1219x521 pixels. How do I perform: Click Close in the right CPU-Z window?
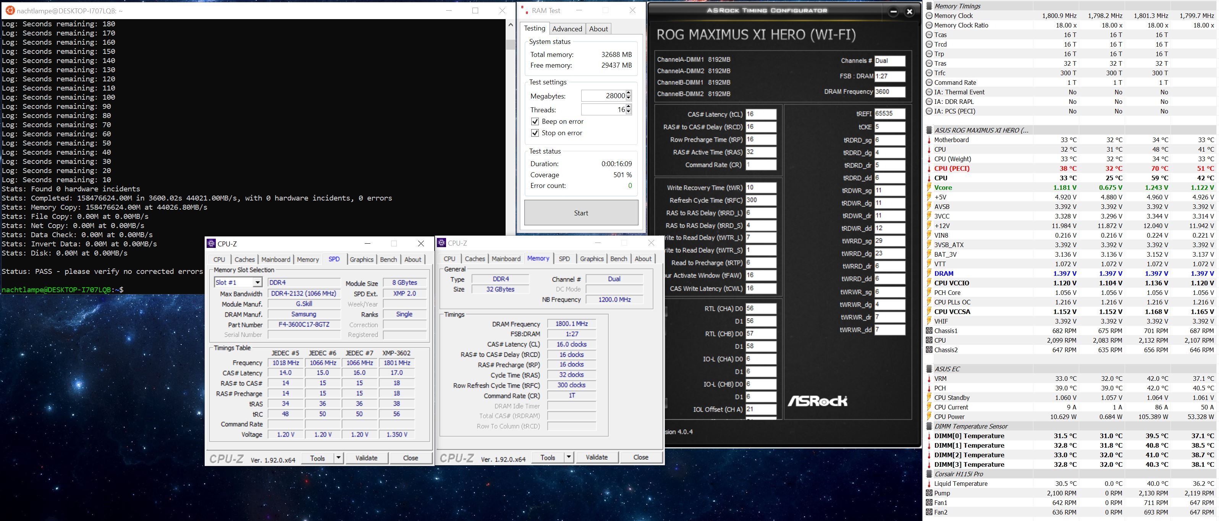tap(641, 457)
